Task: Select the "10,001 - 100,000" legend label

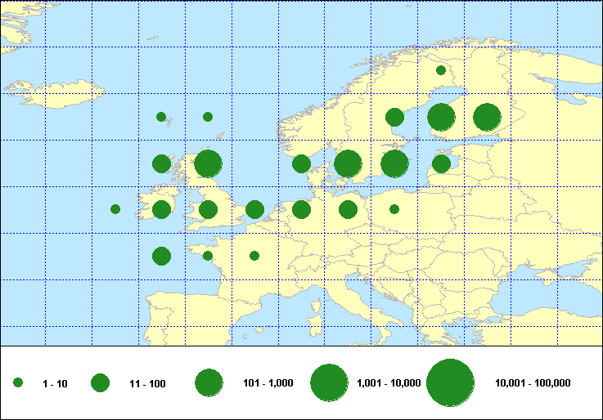Action: coord(533,383)
